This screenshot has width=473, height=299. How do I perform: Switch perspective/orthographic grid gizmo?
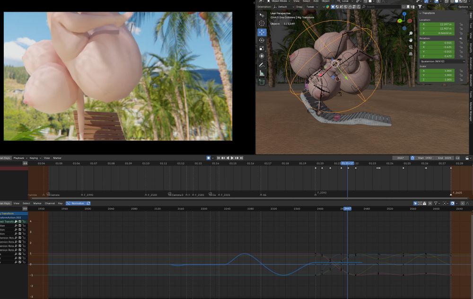click(411, 54)
